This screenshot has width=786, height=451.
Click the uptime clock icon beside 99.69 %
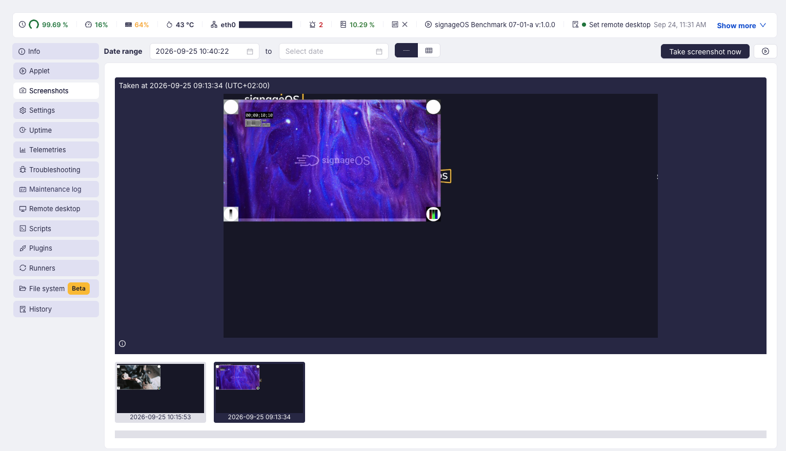[22, 25]
